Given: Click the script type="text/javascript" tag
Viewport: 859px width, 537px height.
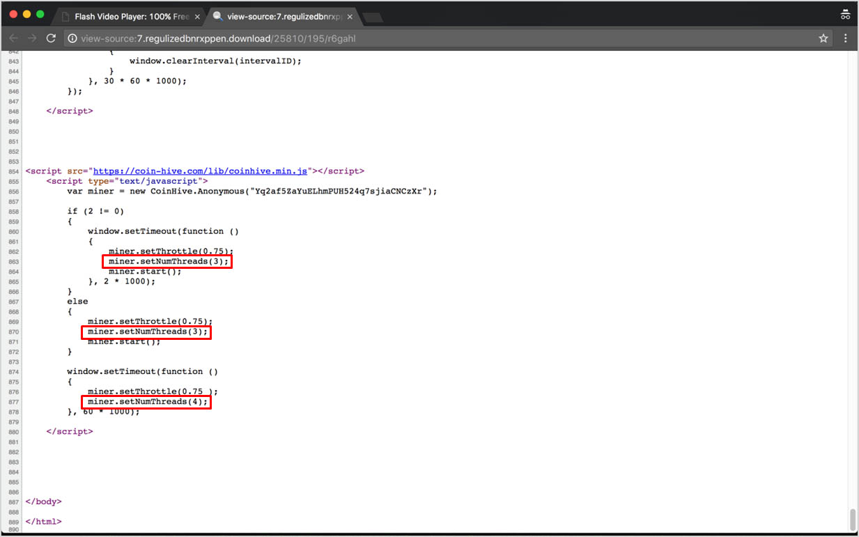Looking at the screenshot, I should click(x=127, y=181).
